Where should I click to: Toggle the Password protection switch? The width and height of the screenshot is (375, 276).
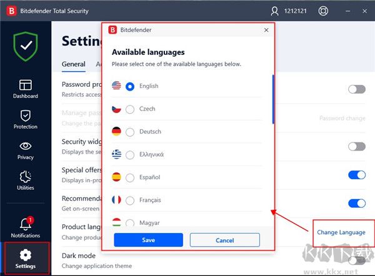(356, 89)
